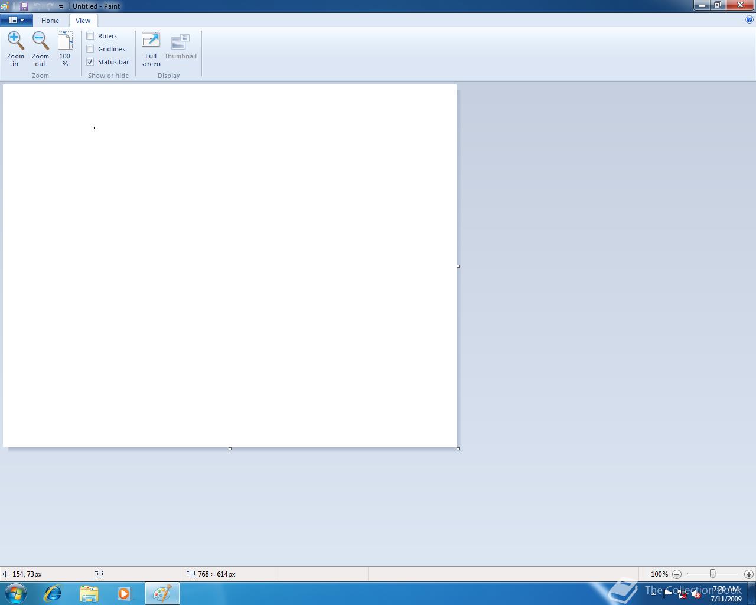Viewport: 756px width, 605px height.
Task: Click the status bar zoom-in plus button
Action: tap(748, 574)
